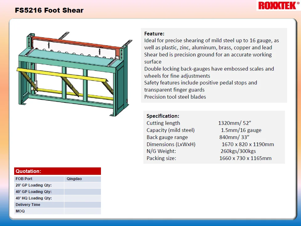This screenshot has width=301, height=226.
Task: Click the Qingdao cell
Action: click(83, 179)
